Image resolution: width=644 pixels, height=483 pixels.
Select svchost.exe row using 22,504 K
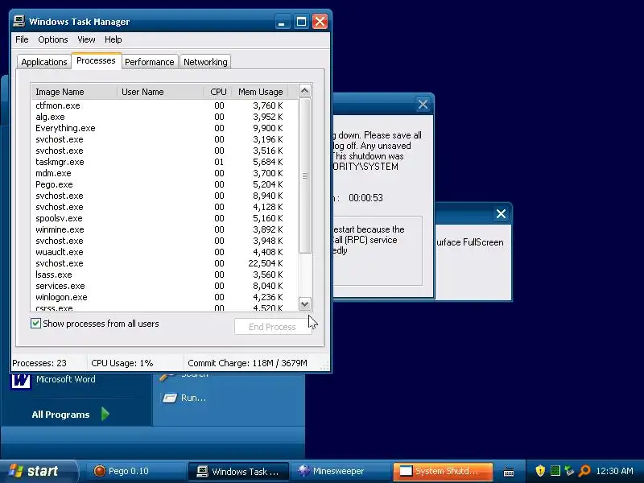pos(164,263)
